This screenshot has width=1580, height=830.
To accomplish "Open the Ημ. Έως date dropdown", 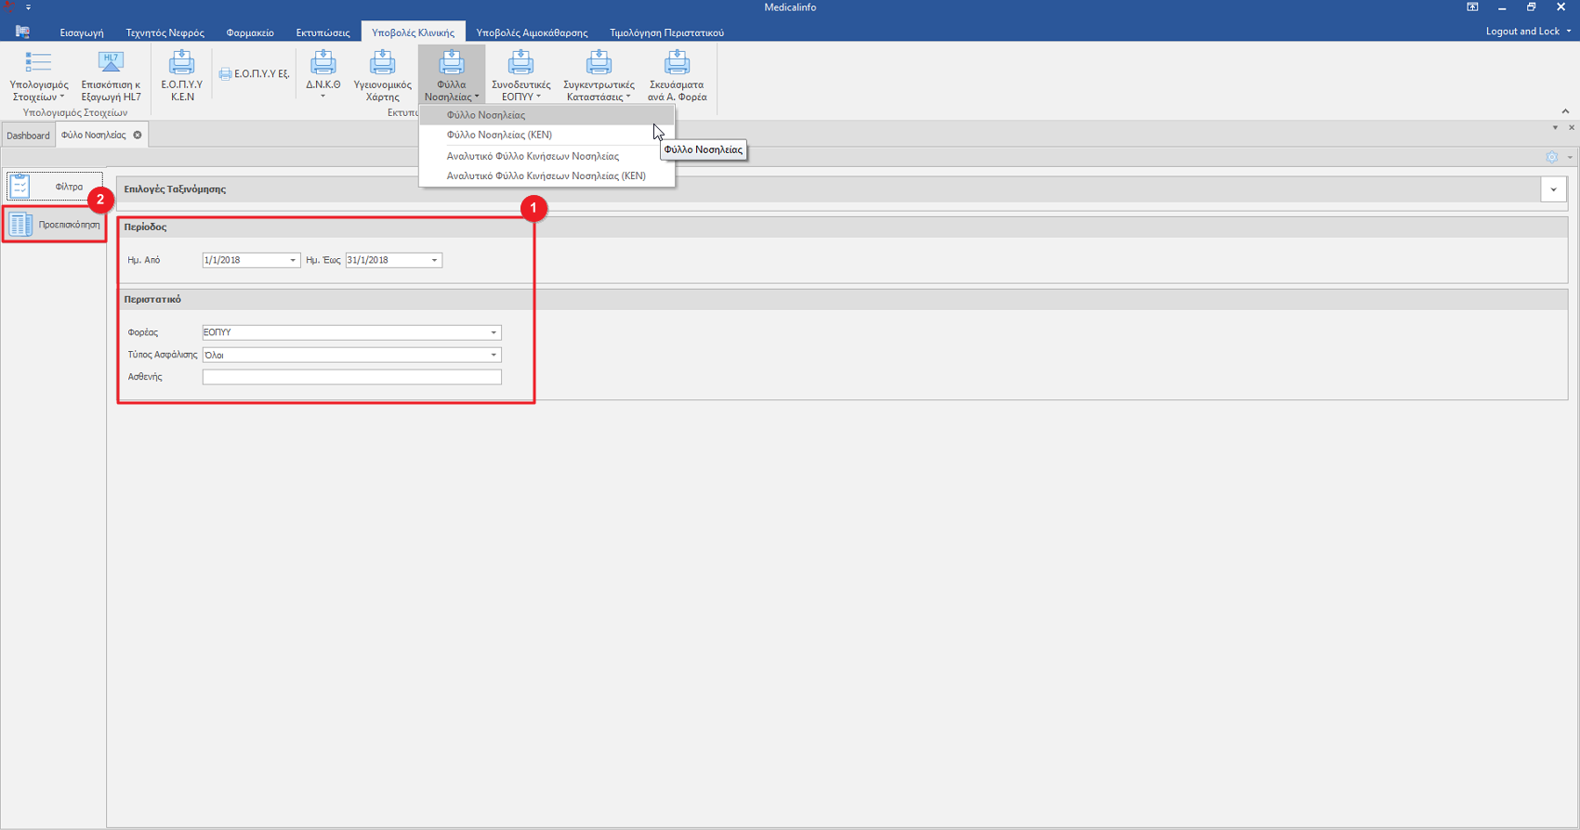I will point(434,261).
